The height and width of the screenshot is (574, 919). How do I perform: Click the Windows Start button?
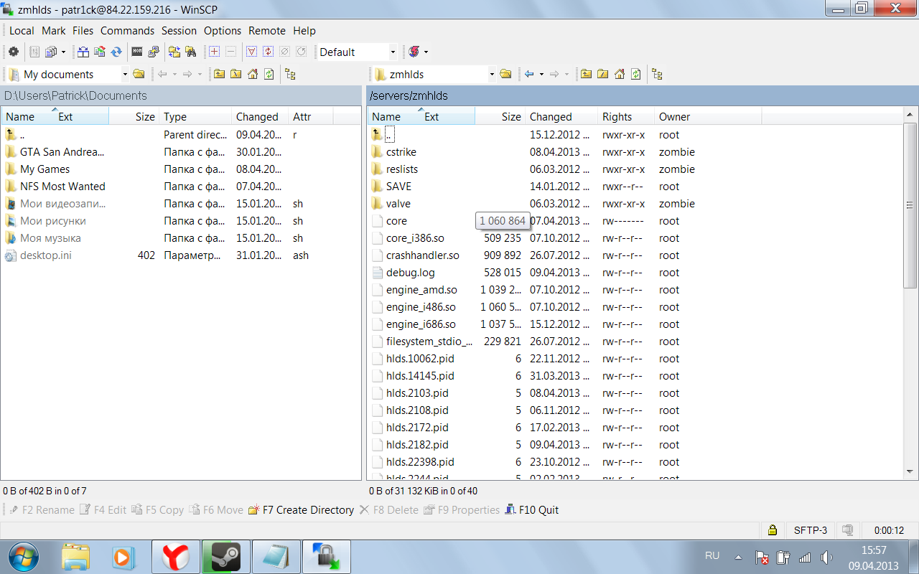click(x=23, y=556)
